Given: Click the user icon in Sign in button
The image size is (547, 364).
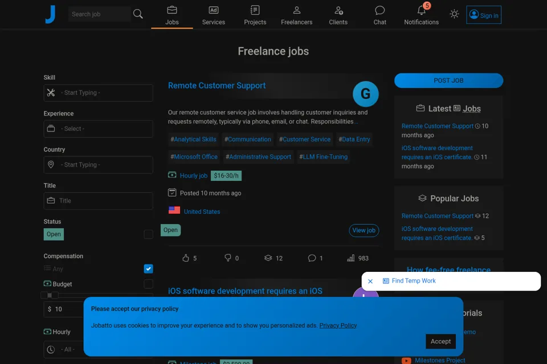Looking at the screenshot, I should click(x=473, y=14).
